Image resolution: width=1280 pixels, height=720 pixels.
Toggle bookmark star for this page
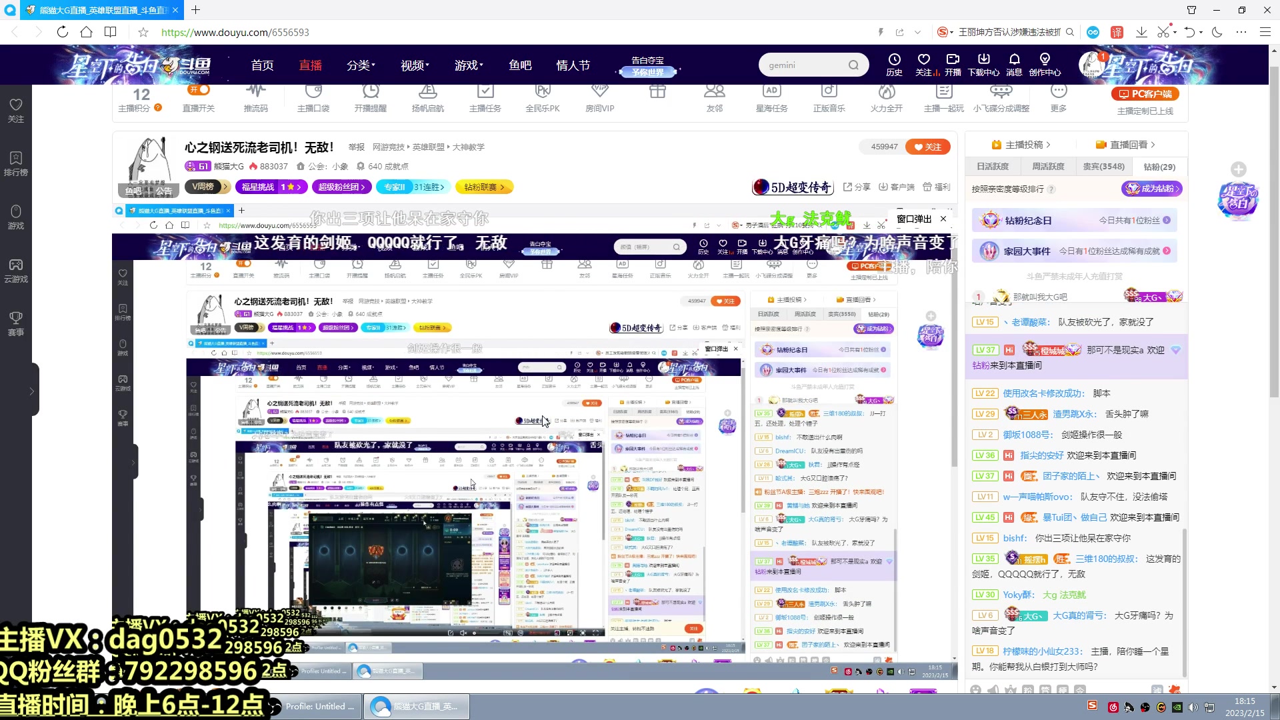[x=143, y=32]
